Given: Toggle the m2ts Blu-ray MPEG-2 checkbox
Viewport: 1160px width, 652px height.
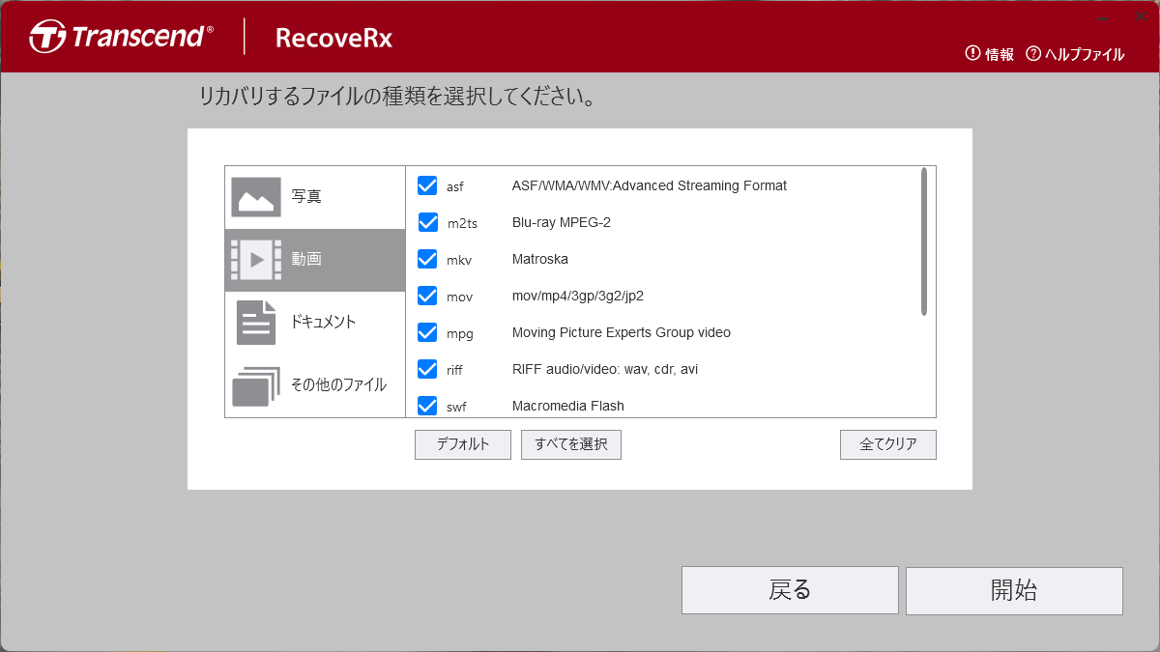Looking at the screenshot, I should coord(427,222).
